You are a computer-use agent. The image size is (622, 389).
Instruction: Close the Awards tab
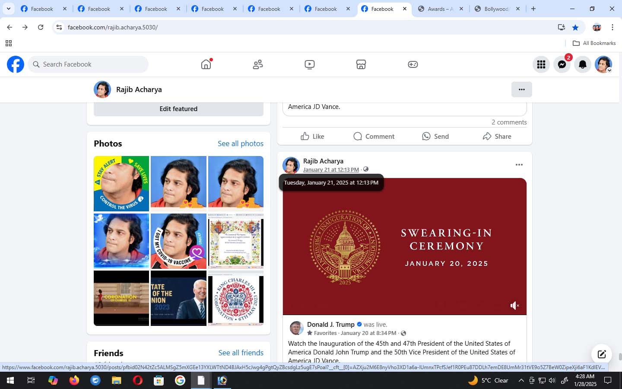(x=461, y=9)
